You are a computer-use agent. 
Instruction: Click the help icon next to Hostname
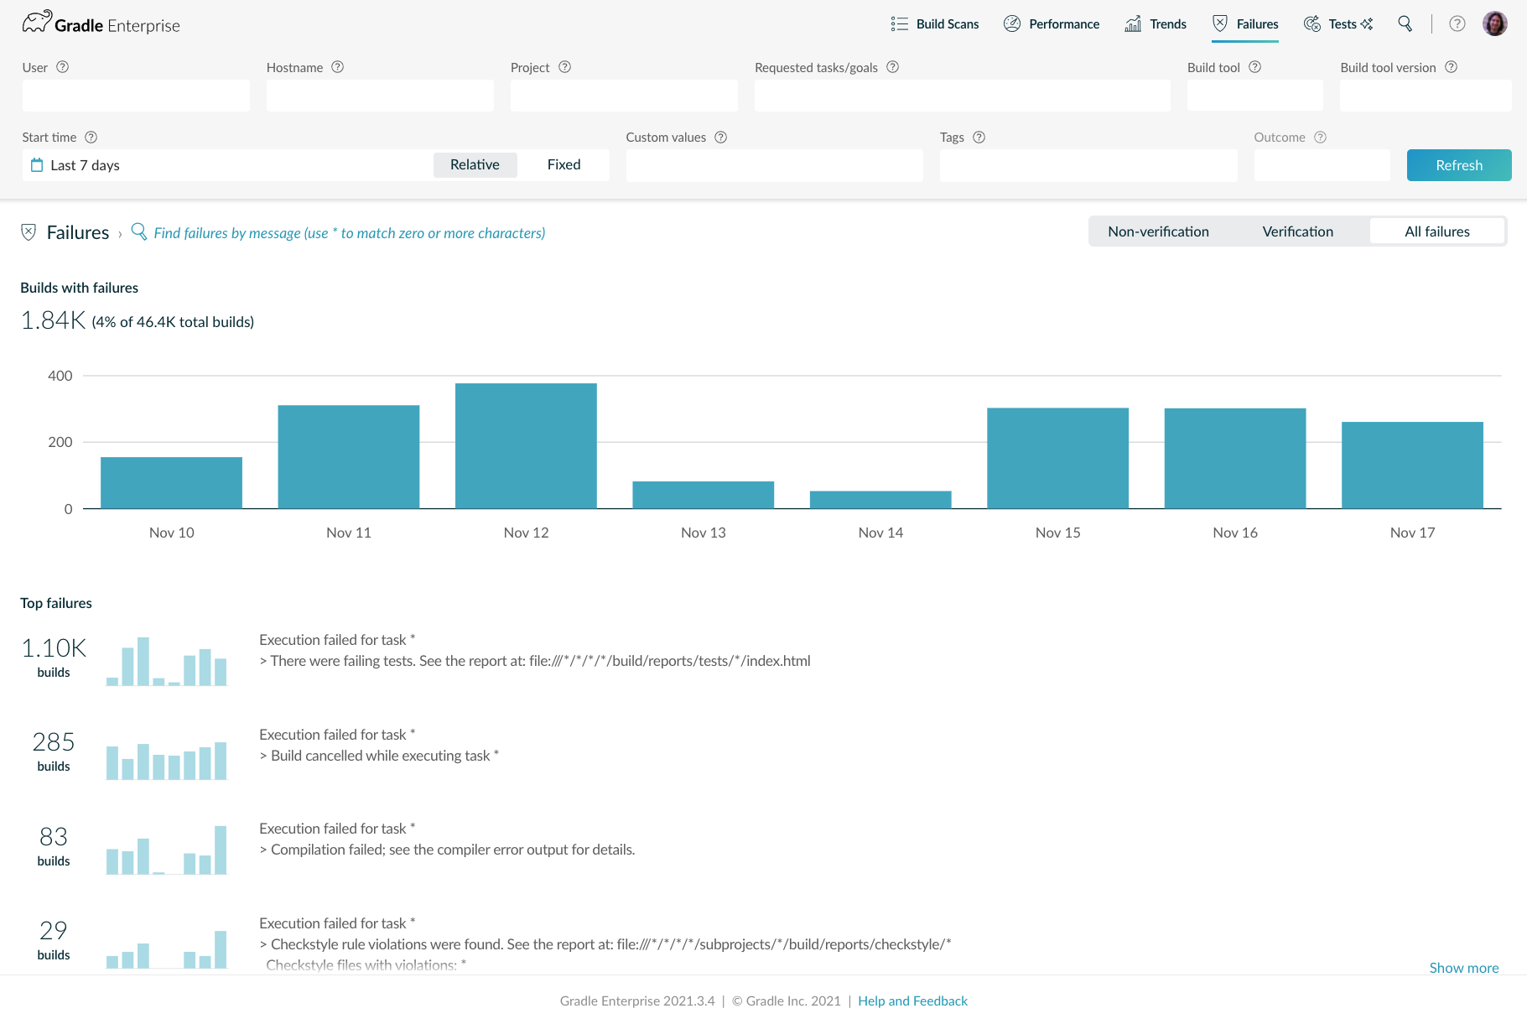tap(338, 67)
